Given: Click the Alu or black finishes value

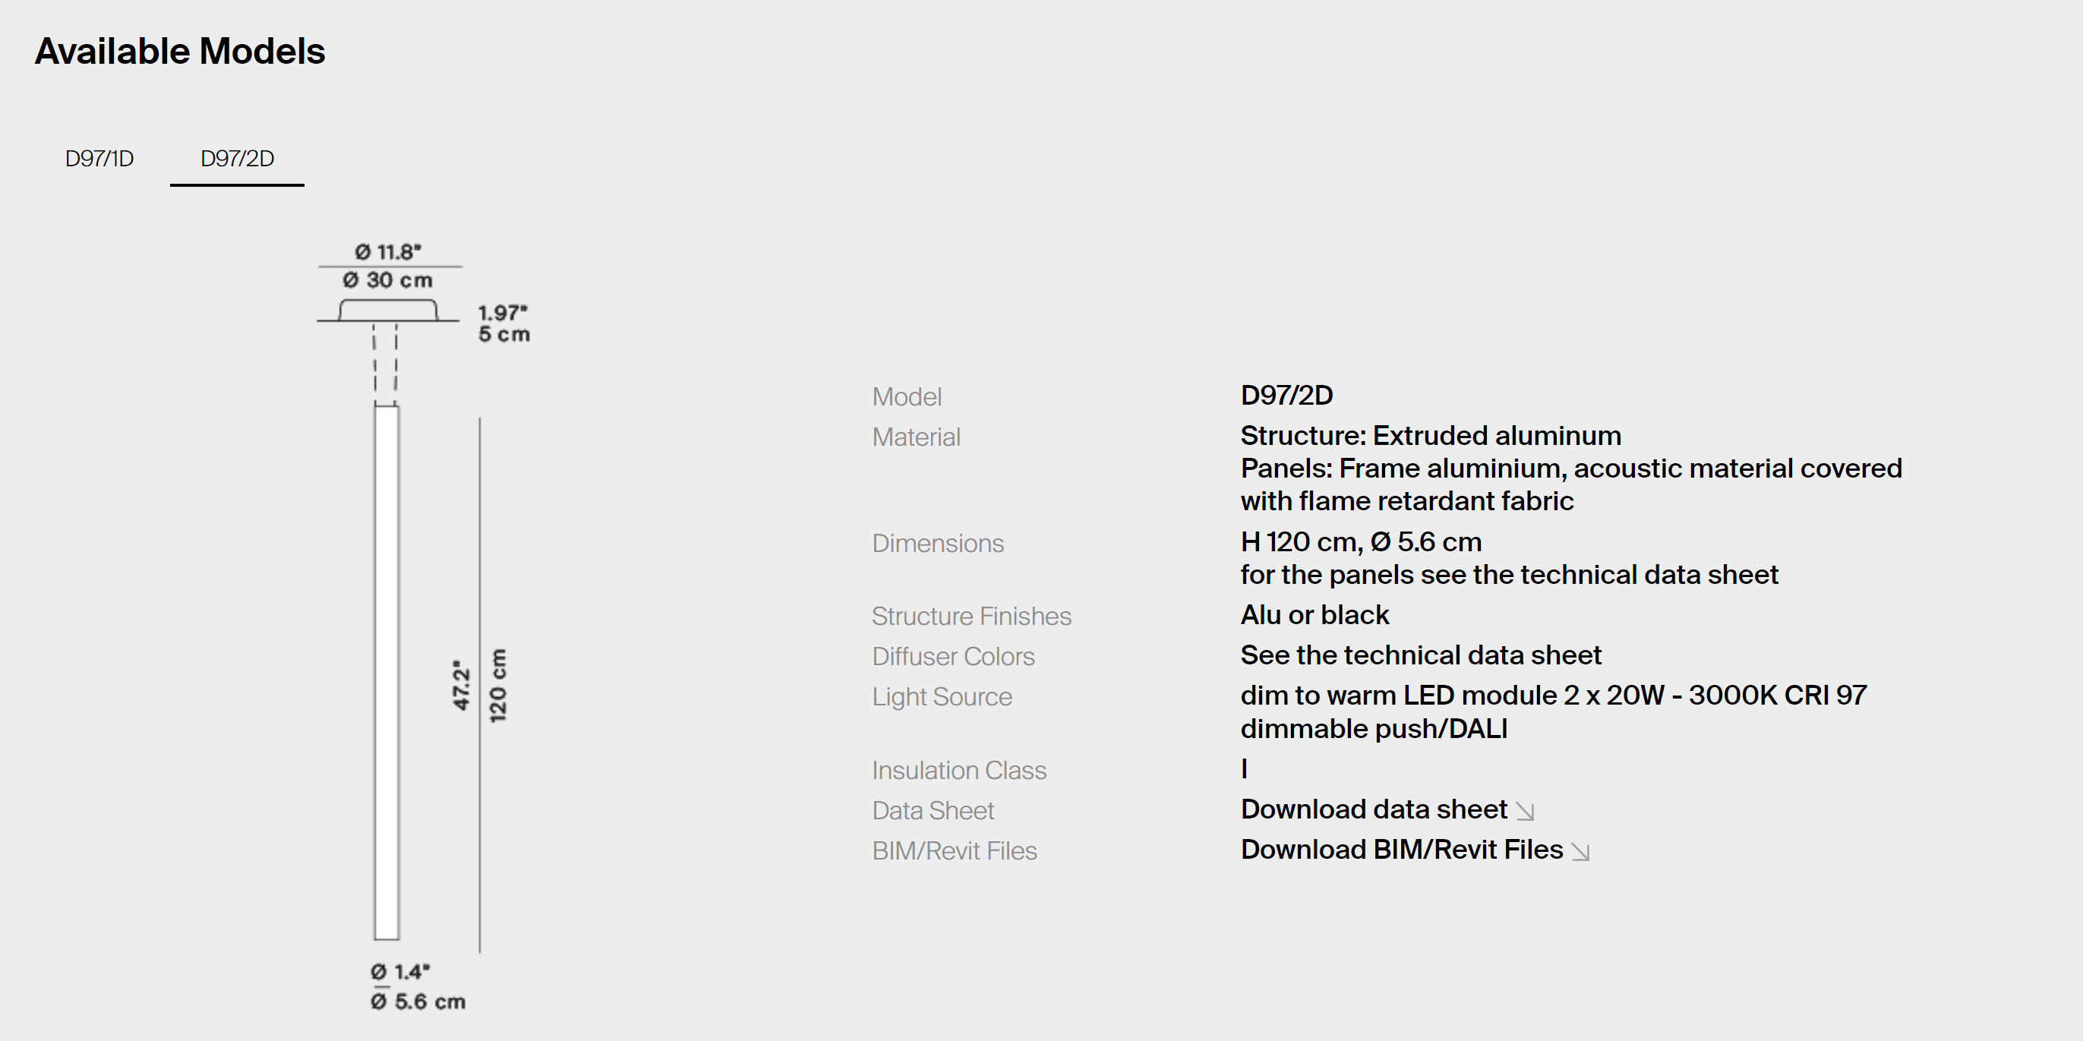Looking at the screenshot, I should pyautogui.click(x=1314, y=615).
